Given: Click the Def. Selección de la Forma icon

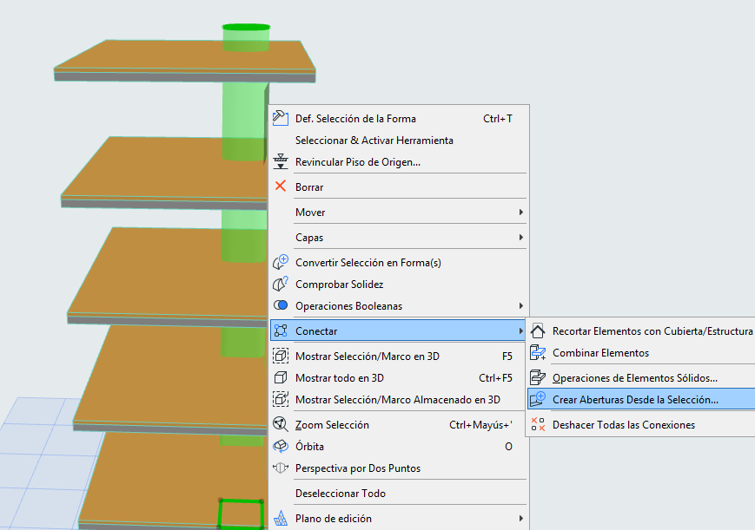Looking at the screenshot, I should tap(281, 118).
